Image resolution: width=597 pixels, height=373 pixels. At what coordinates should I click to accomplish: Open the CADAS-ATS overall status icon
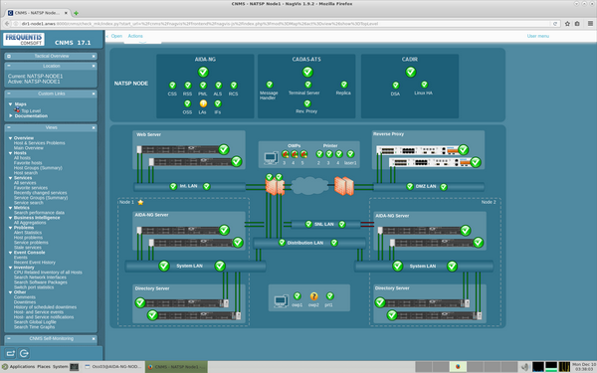[307, 72]
